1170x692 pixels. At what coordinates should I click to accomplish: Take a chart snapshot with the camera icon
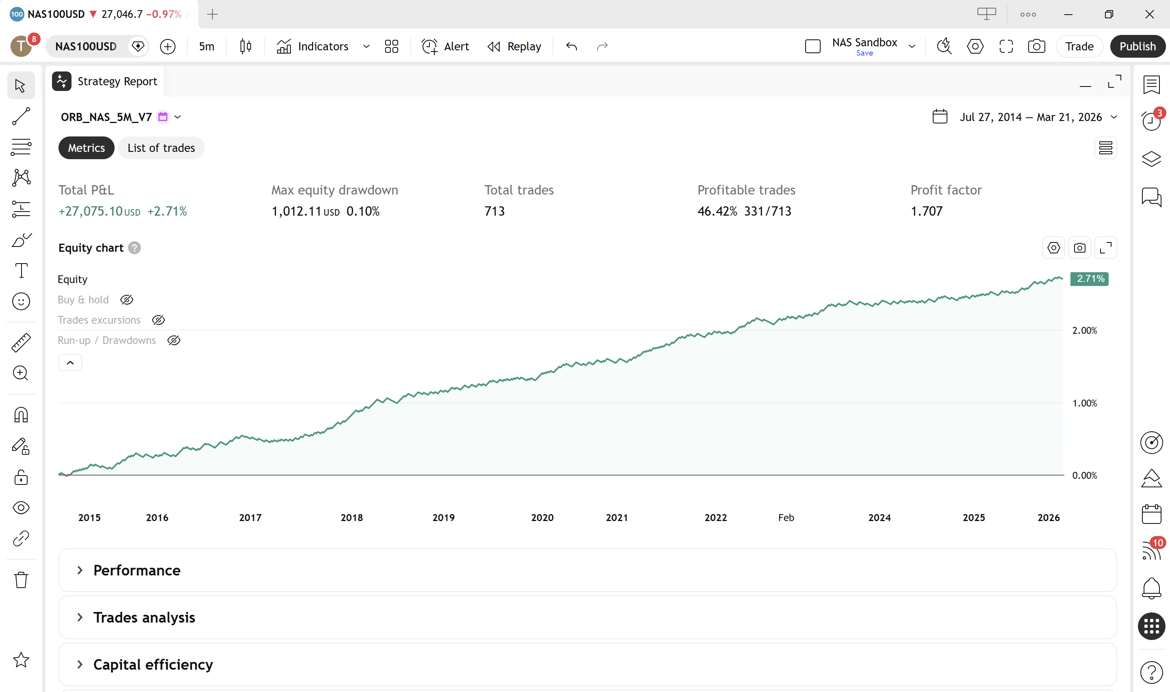pyautogui.click(x=1036, y=46)
